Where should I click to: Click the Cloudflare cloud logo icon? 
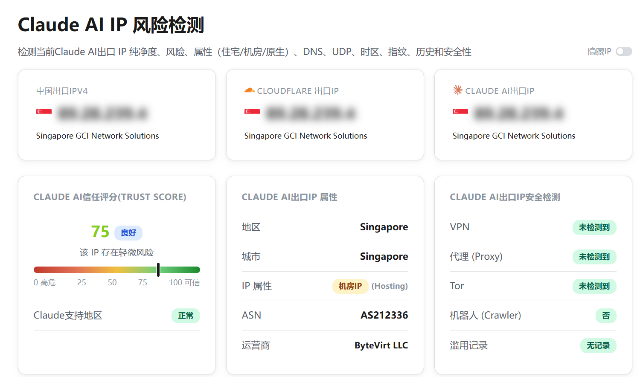click(x=249, y=90)
